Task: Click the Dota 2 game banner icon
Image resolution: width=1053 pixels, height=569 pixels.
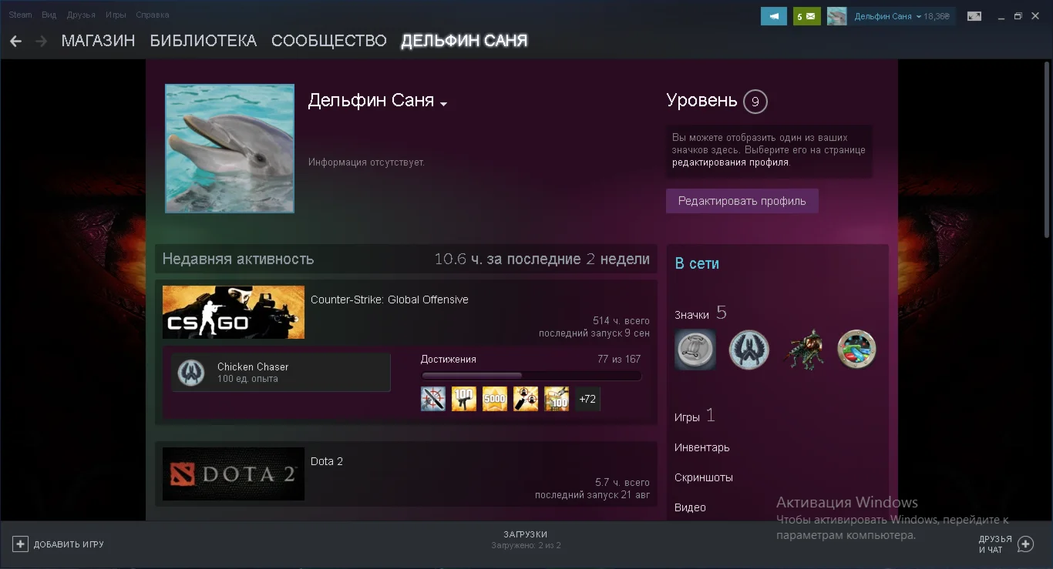Action: click(233, 474)
